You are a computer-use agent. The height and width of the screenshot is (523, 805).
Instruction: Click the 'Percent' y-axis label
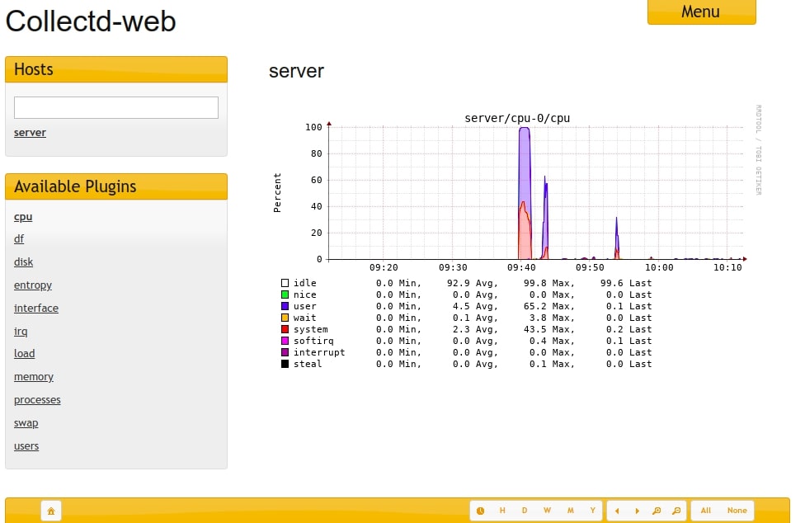point(277,192)
